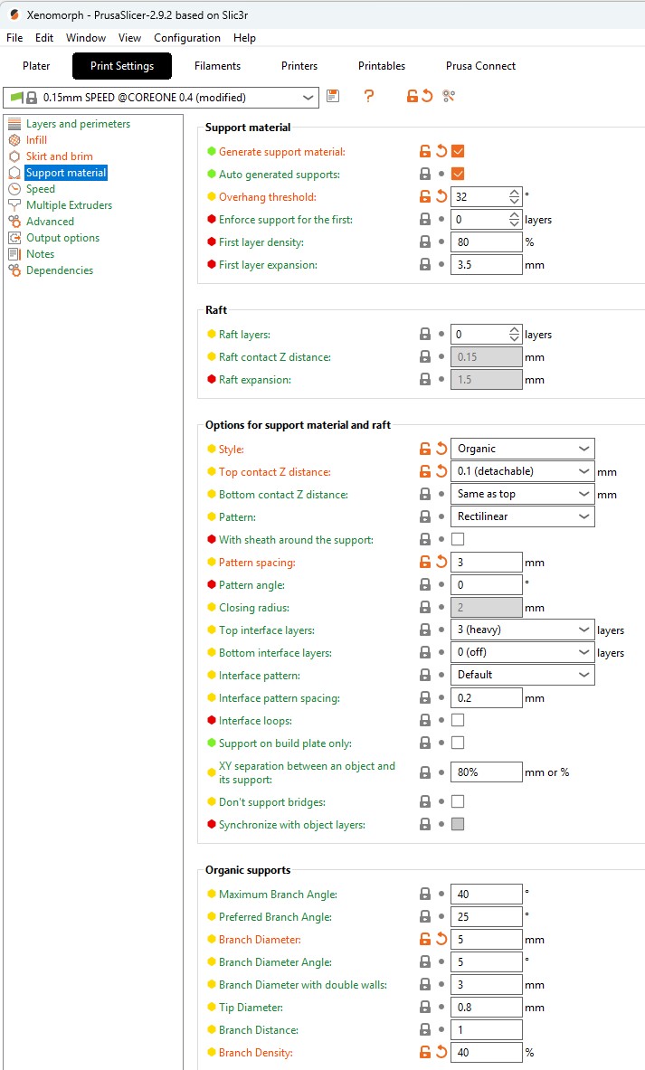Click the Interface pattern spacing input field
Viewport: 645px width, 1070px height.
tap(487, 697)
